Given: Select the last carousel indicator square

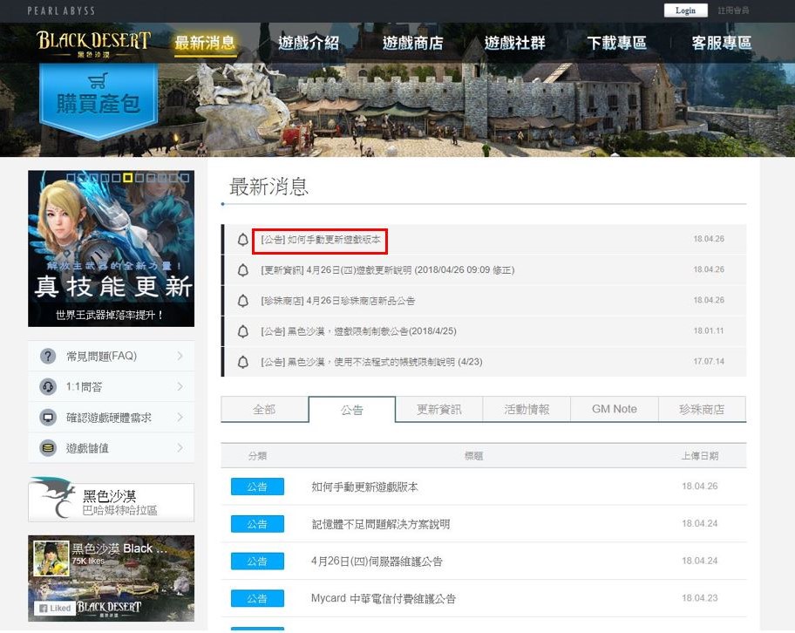Looking at the screenshot, I should pyautogui.click(x=185, y=178).
